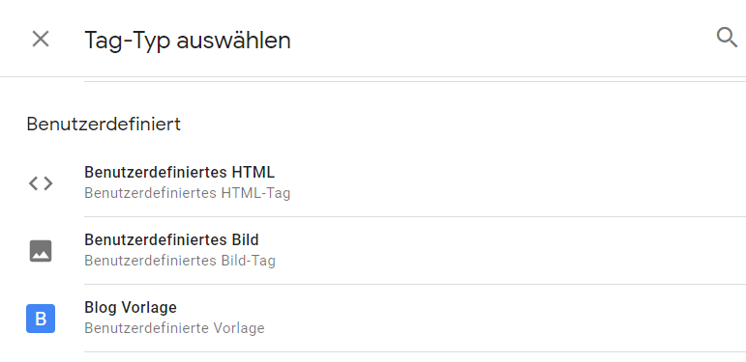
Task: Click the Benutzerdefinierte Vorlage description text
Action: click(174, 328)
